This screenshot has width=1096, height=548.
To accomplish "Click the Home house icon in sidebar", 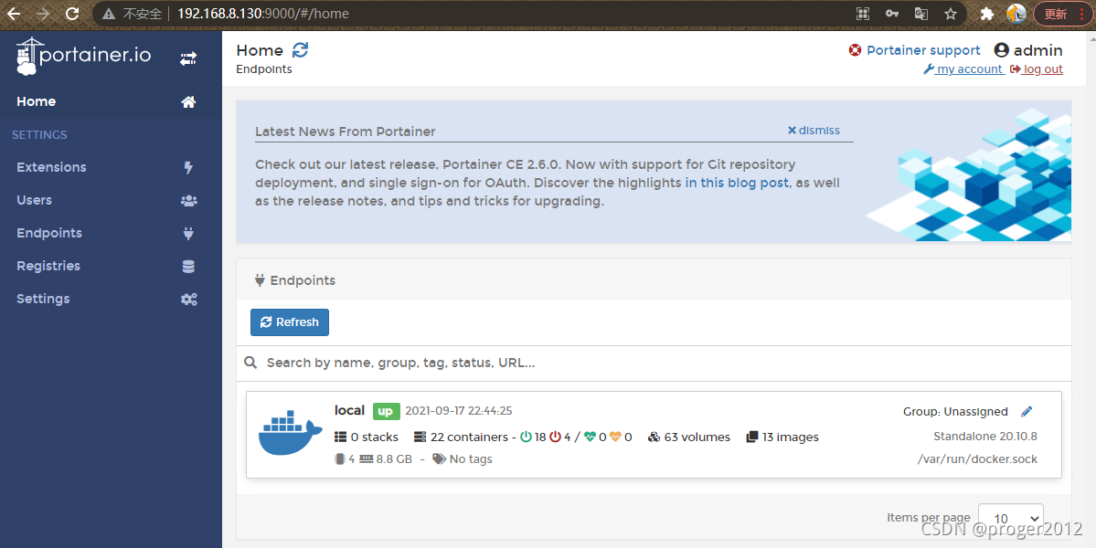I will [x=188, y=102].
